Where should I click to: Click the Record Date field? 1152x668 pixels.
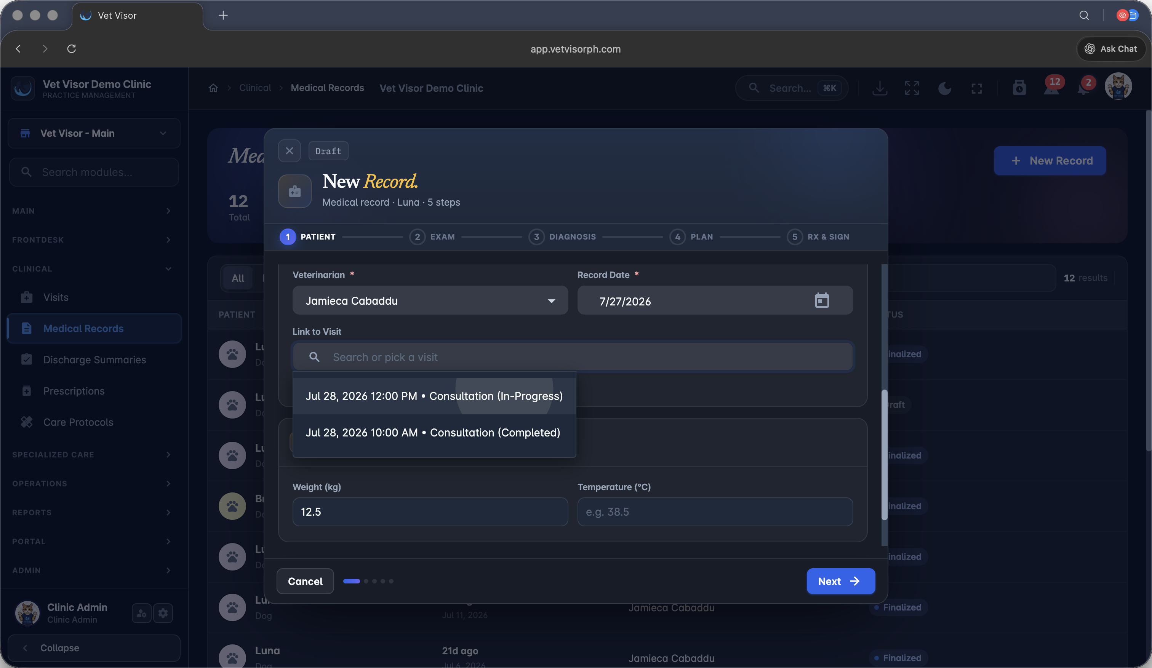[715, 300]
